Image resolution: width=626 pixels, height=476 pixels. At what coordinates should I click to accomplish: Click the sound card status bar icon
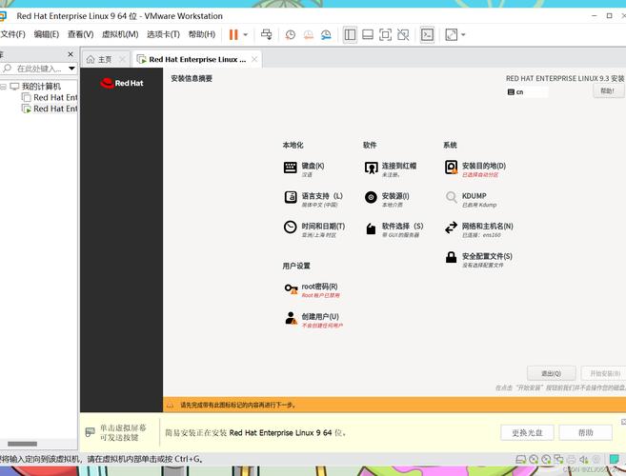click(583, 459)
